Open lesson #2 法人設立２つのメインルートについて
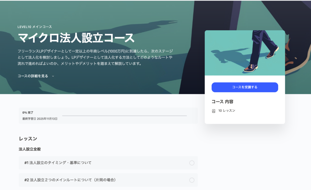Viewport: 311px width, 190px height. click(x=108, y=180)
